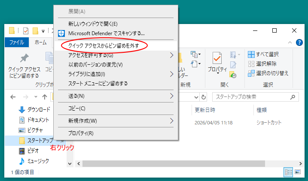The height and width of the screenshot is (181, 308).
Task: Click the horizontal scrollbar thumb in file list
Action: pos(174,163)
